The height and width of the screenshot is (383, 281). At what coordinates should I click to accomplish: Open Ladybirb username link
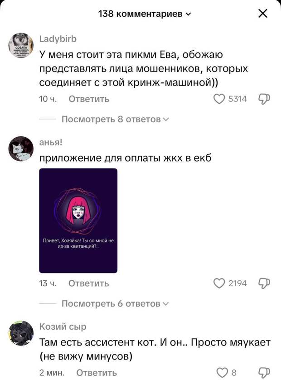click(58, 39)
